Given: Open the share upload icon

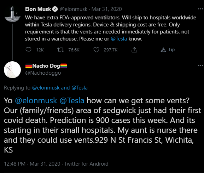Looking at the screenshot, I should point(134,50).
